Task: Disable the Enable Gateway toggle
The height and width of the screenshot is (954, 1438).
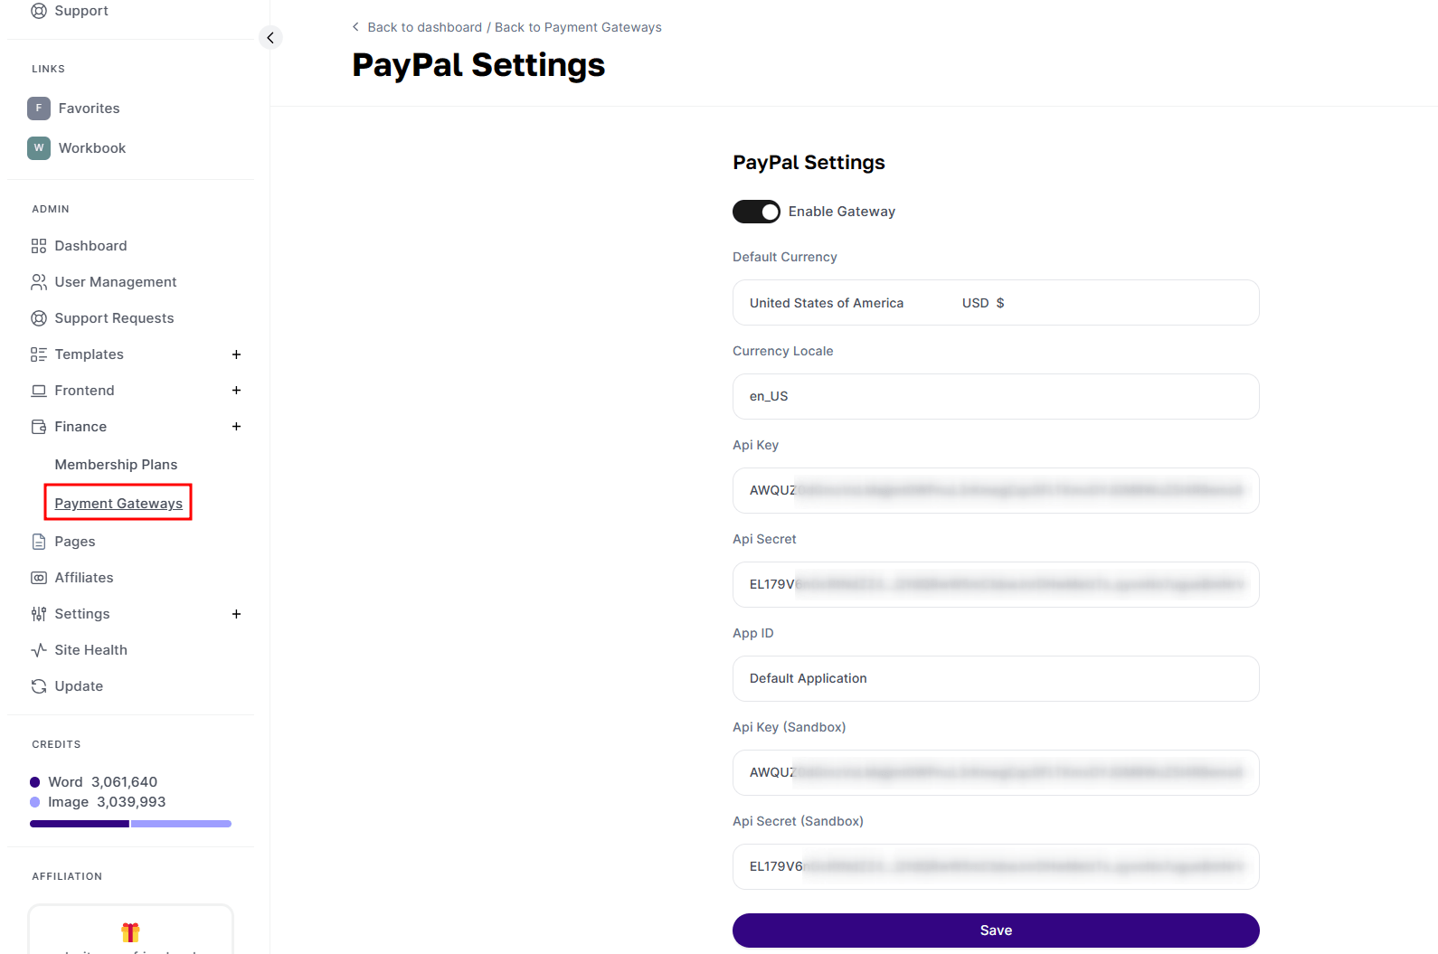Action: [x=756, y=211]
